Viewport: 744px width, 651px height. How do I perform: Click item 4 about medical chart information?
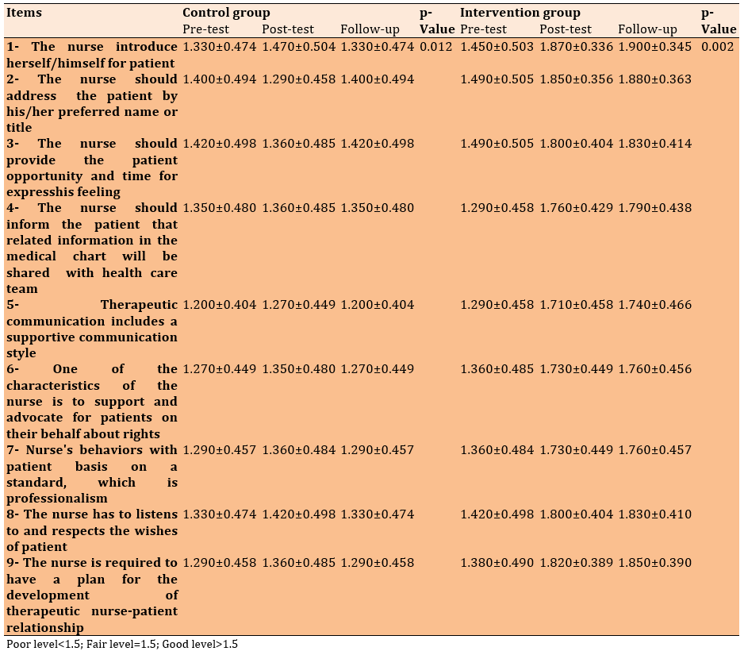tap(91, 248)
